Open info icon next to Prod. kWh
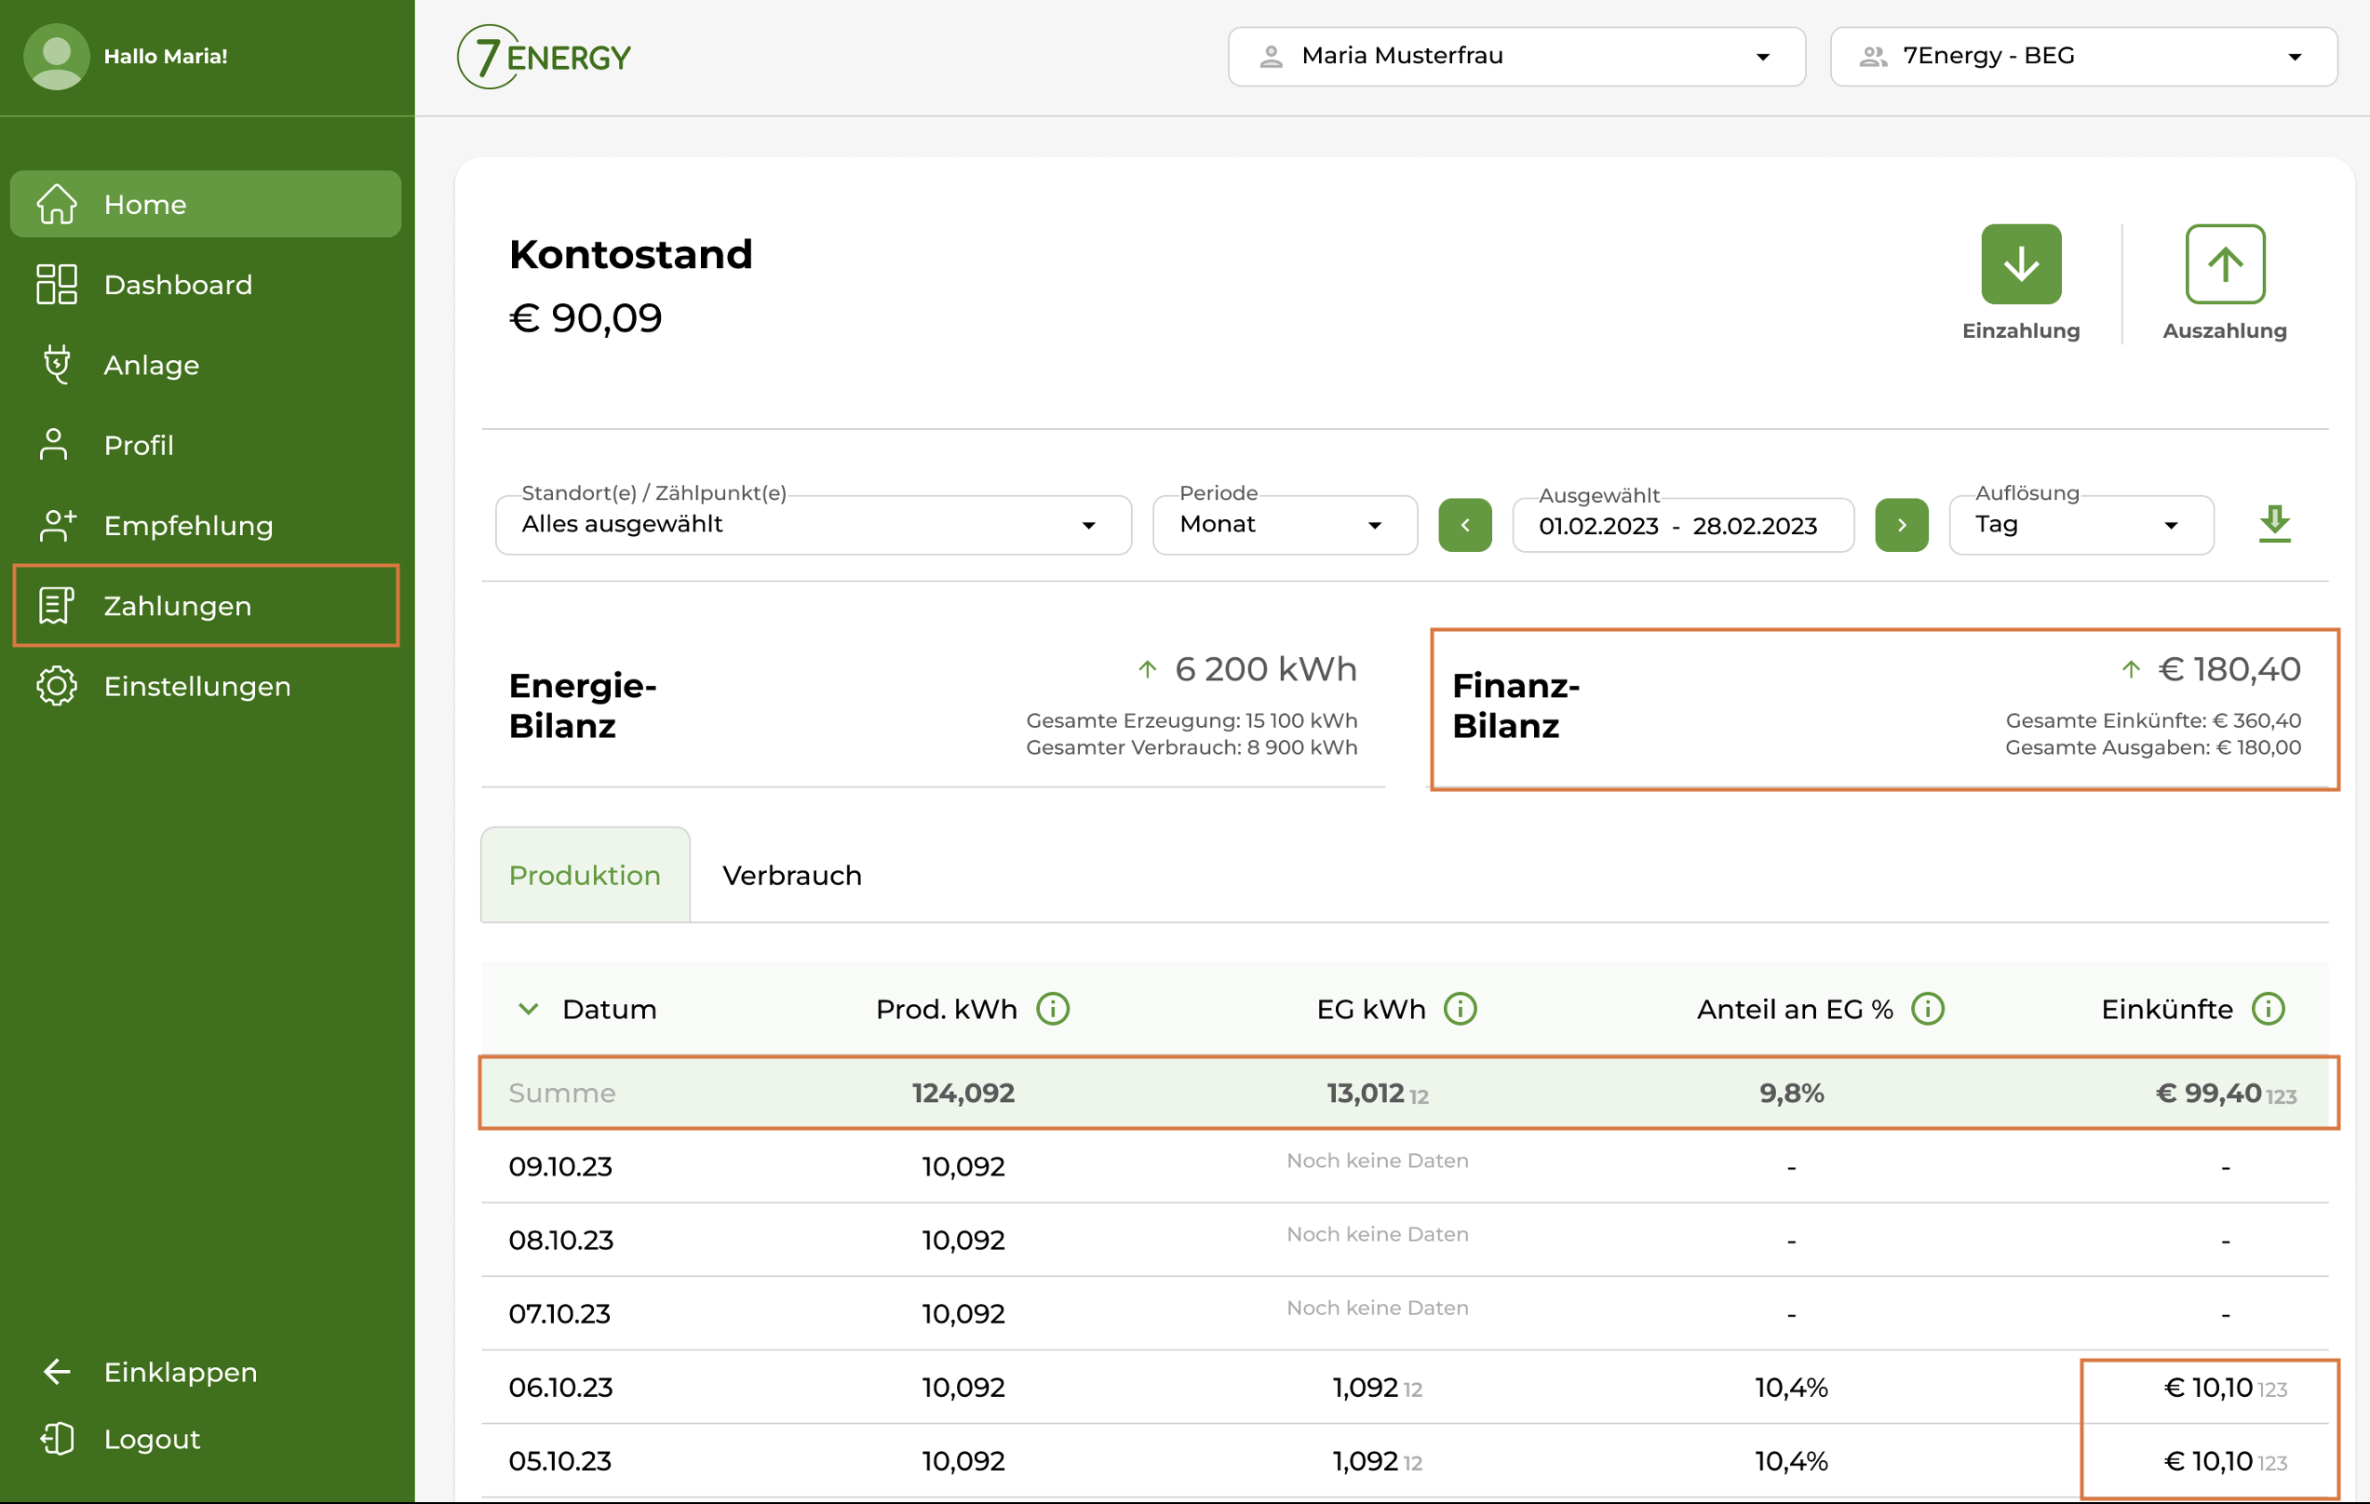The width and height of the screenshot is (2370, 1504). [1052, 1009]
